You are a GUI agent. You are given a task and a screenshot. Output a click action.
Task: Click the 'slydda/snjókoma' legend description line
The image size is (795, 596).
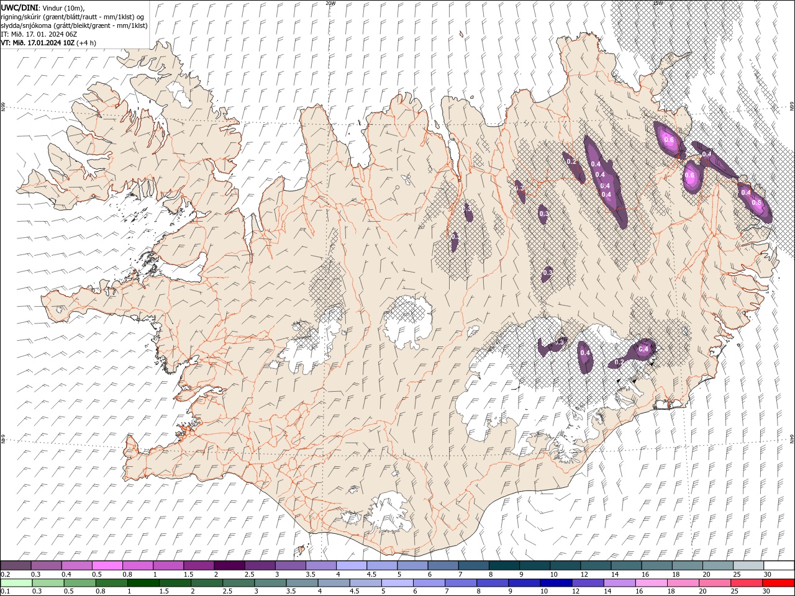(x=75, y=25)
